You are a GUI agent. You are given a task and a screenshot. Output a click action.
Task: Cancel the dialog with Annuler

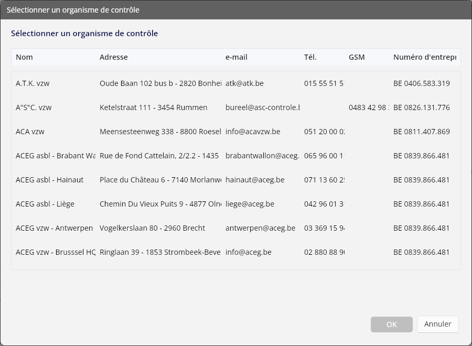click(438, 324)
